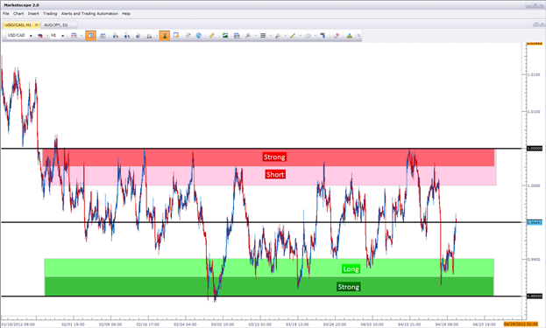Viewport: 546px width, 328px height.
Task: Click the green Long zone label
Action: pyautogui.click(x=351, y=269)
